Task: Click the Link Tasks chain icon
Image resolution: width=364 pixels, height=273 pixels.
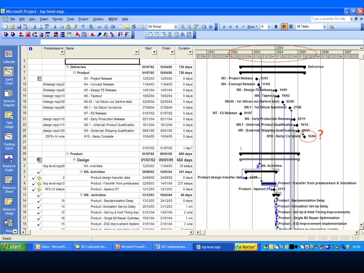Action: pos(100,27)
